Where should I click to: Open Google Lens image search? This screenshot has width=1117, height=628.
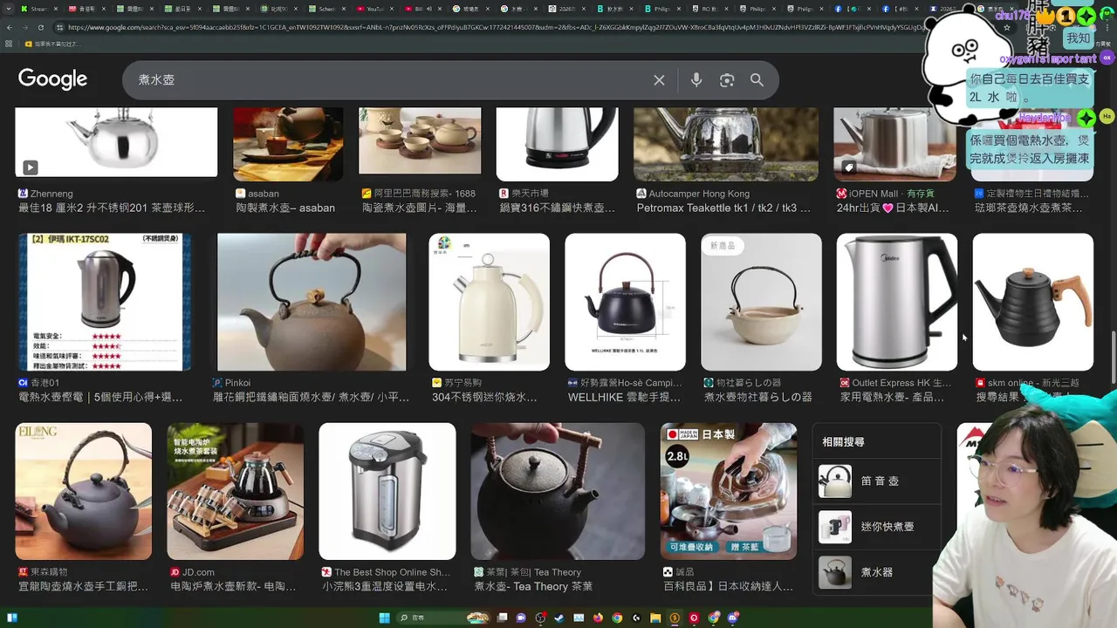[x=727, y=80]
